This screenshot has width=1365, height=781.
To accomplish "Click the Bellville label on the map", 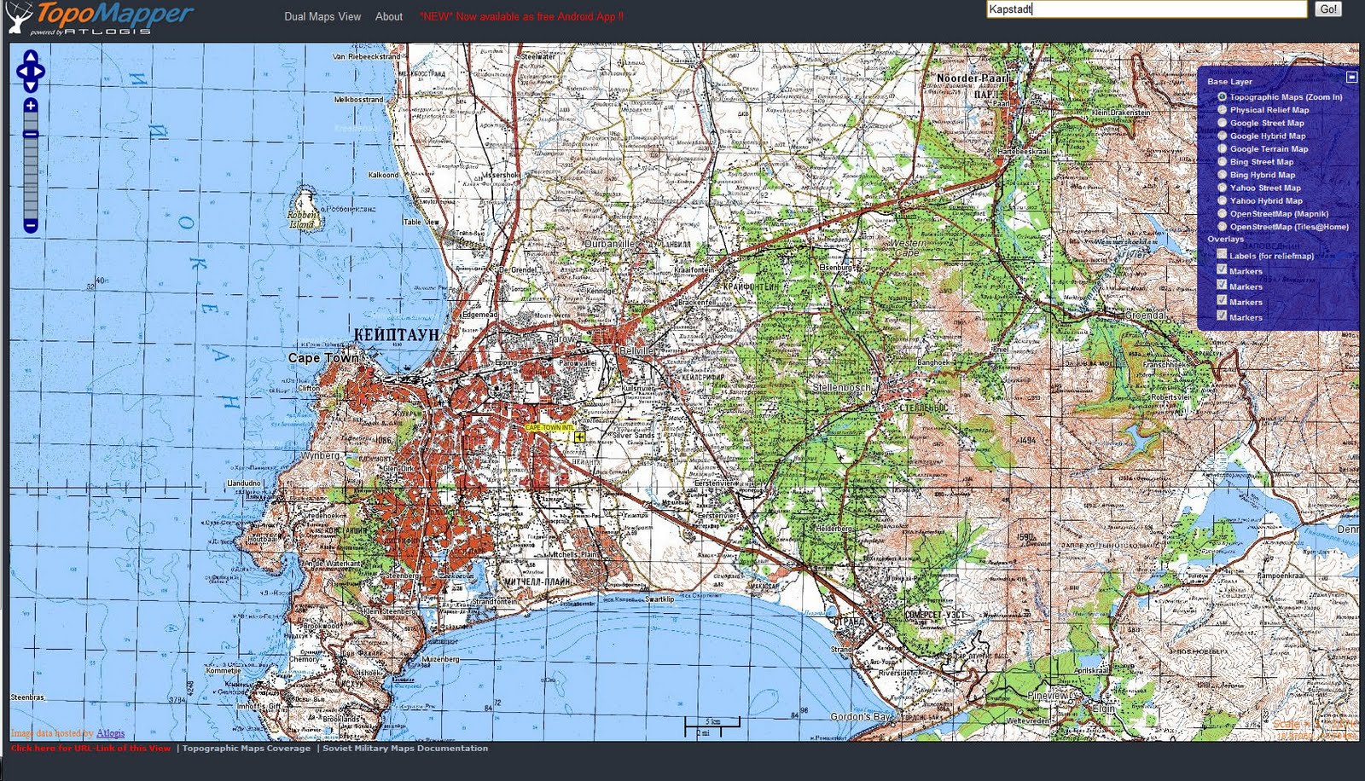I will 636,350.
